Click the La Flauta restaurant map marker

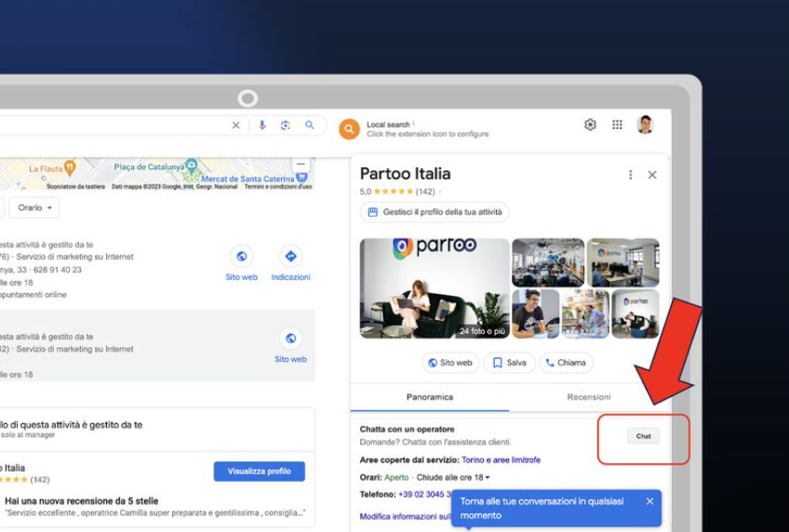[x=70, y=166]
